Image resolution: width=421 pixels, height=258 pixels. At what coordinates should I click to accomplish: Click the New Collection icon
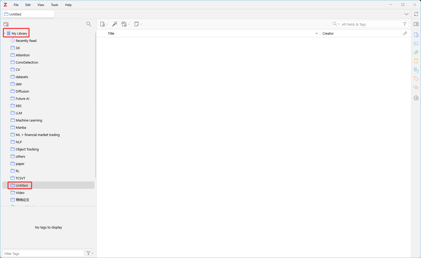[x=6, y=24]
